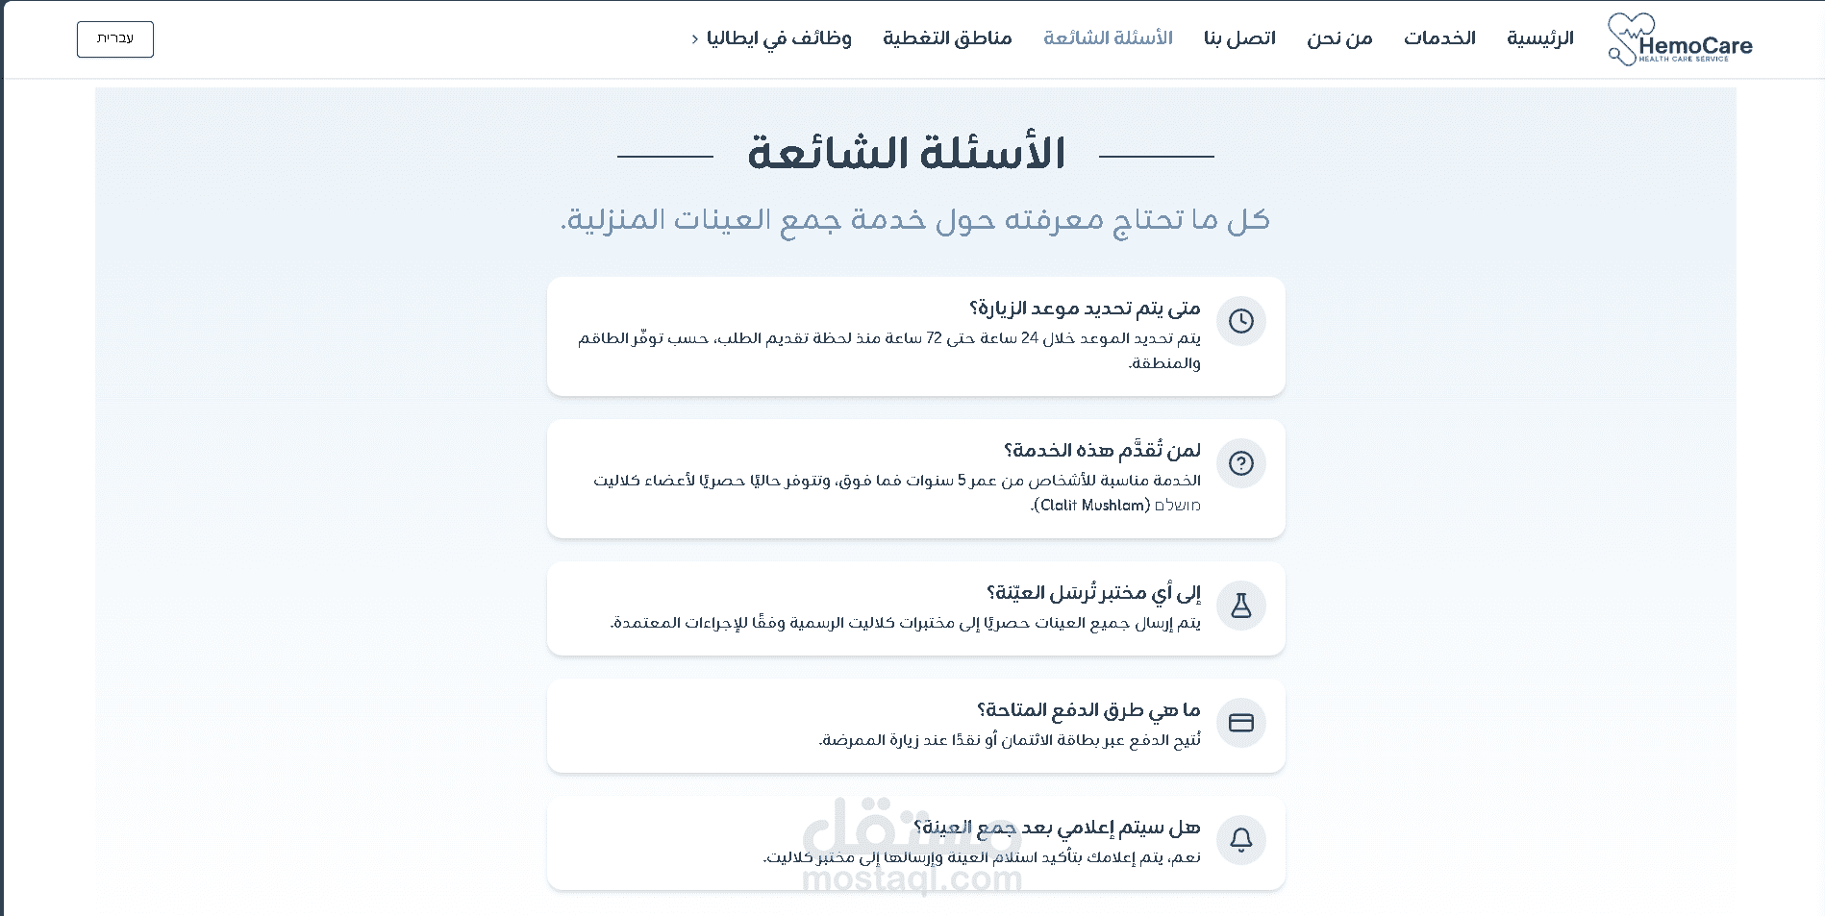Click the clock icon beside visit scheduling question
The width and height of the screenshot is (1825, 916).
coord(1241,321)
